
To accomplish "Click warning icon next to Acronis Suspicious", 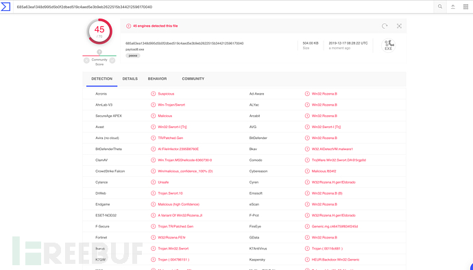I will (x=154, y=94).
